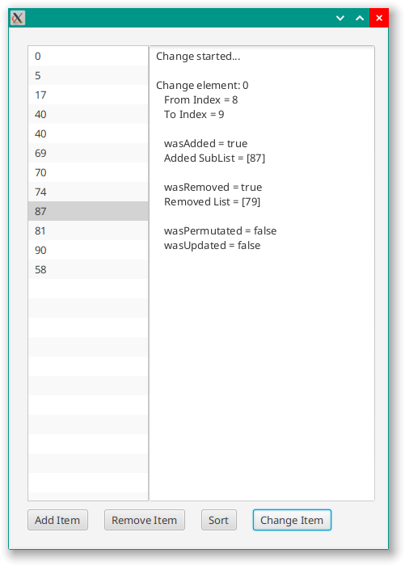The width and height of the screenshot is (405, 566).
Task: Select list item 74
Action: pyautogui.click(x=88, y=192)
